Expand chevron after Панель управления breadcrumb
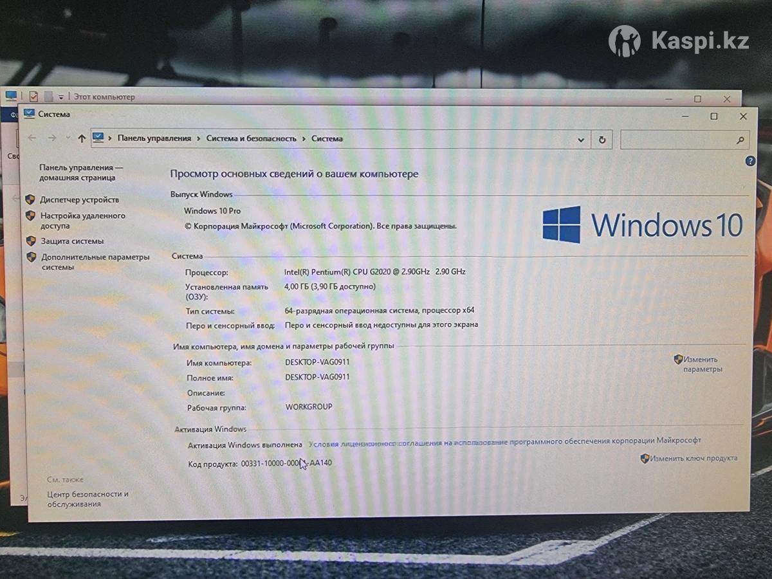Screen dimensions: 772x579 (x=199, y=138)
